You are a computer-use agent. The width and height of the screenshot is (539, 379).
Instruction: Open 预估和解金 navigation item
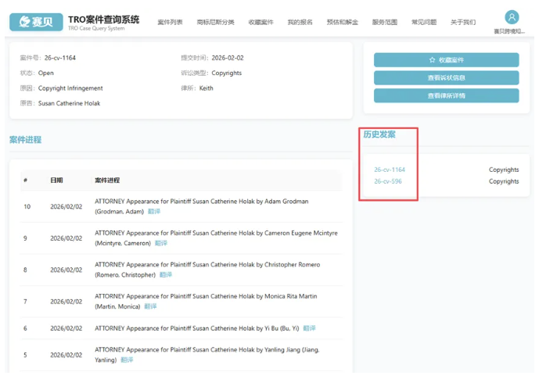coord(342,23)
